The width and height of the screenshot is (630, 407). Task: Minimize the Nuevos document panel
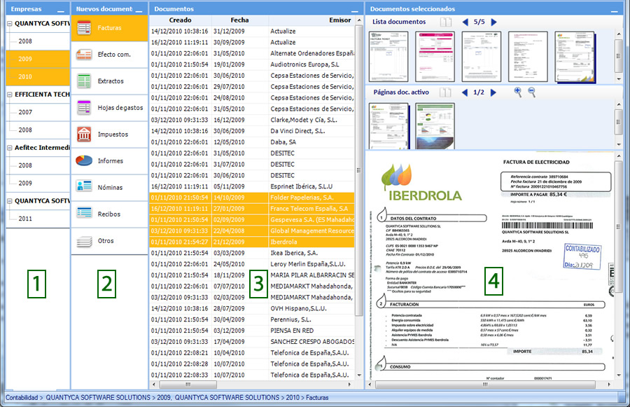pos(139,11)
